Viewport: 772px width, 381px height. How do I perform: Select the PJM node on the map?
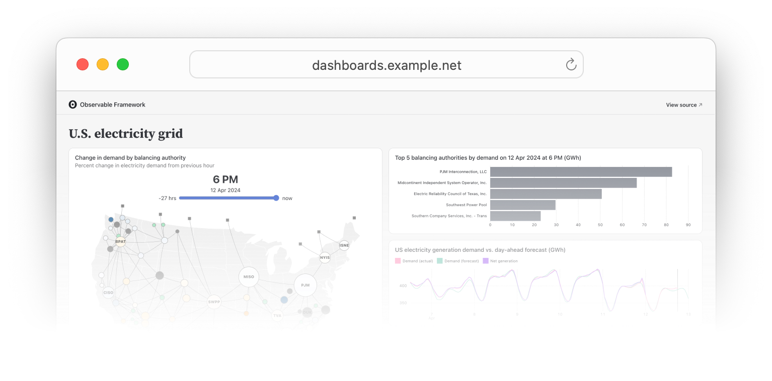click(305, 285)
